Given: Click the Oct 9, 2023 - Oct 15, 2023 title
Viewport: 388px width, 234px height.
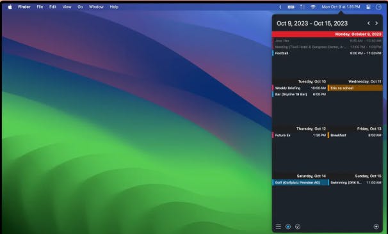Looking at the screenshot, I should (x=312, y=23).
